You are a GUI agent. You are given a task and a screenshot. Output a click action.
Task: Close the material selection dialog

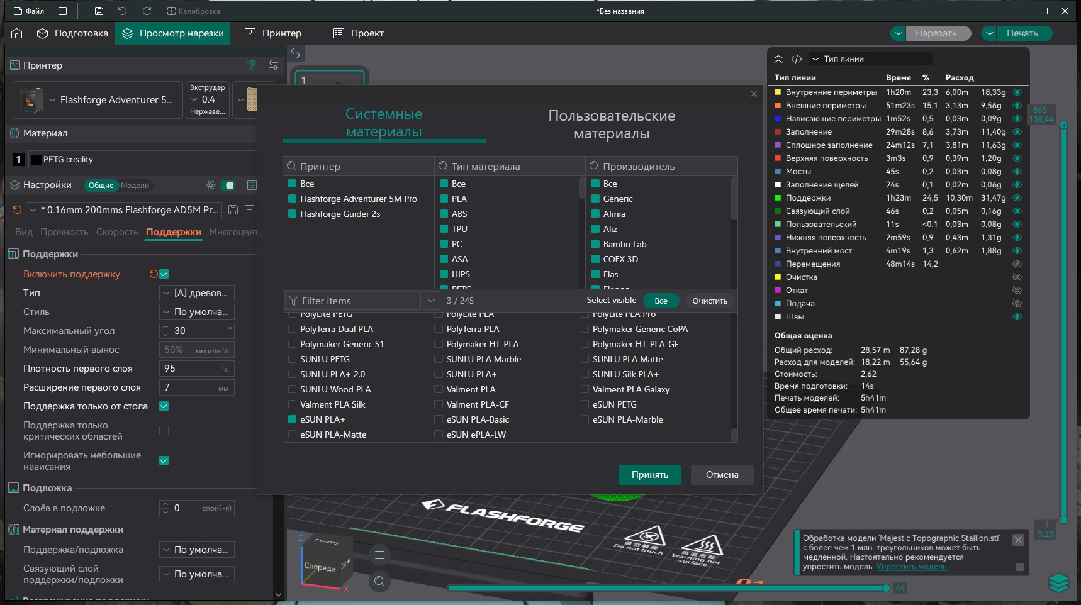[754, 94]
